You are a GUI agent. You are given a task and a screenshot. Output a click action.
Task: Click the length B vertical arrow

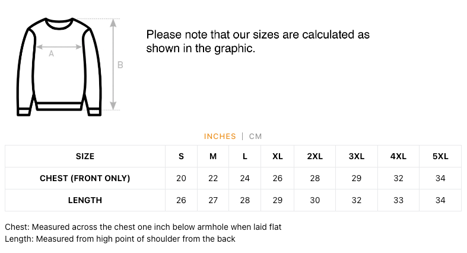(x=114, y=64)
